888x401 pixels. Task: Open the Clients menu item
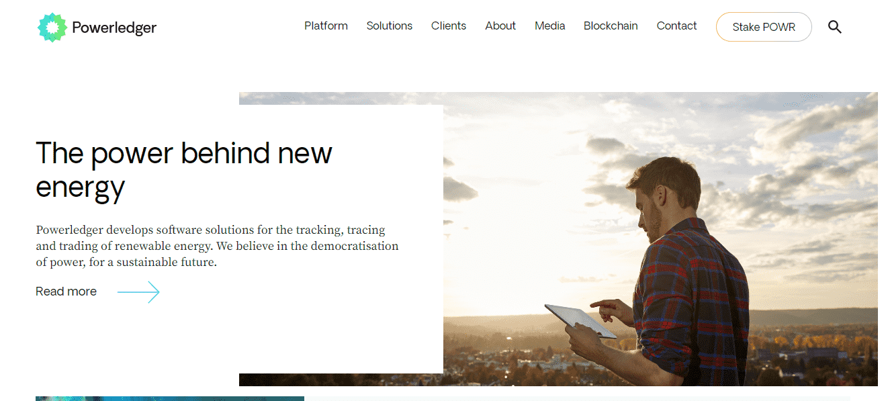pos(449,26)
